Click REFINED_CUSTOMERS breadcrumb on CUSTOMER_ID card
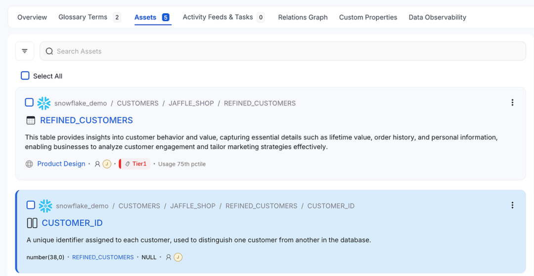Viewport: 534px width, 276px height. pyautogui.click(x=261, y=206)
